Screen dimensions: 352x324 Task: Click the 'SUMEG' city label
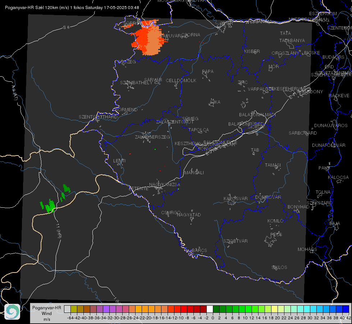point(190,118)
